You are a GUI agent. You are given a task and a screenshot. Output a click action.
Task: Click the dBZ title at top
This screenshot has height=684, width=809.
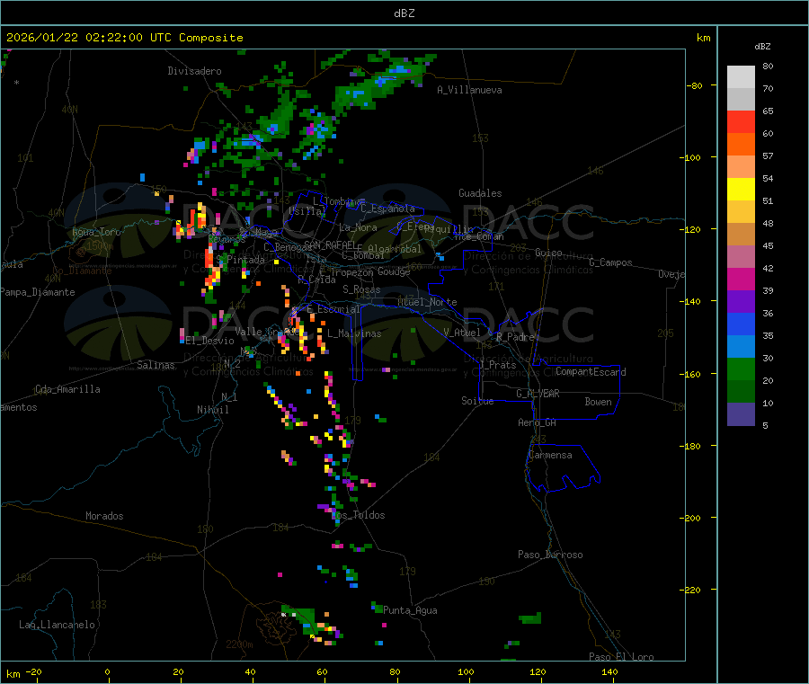point(404,13)
